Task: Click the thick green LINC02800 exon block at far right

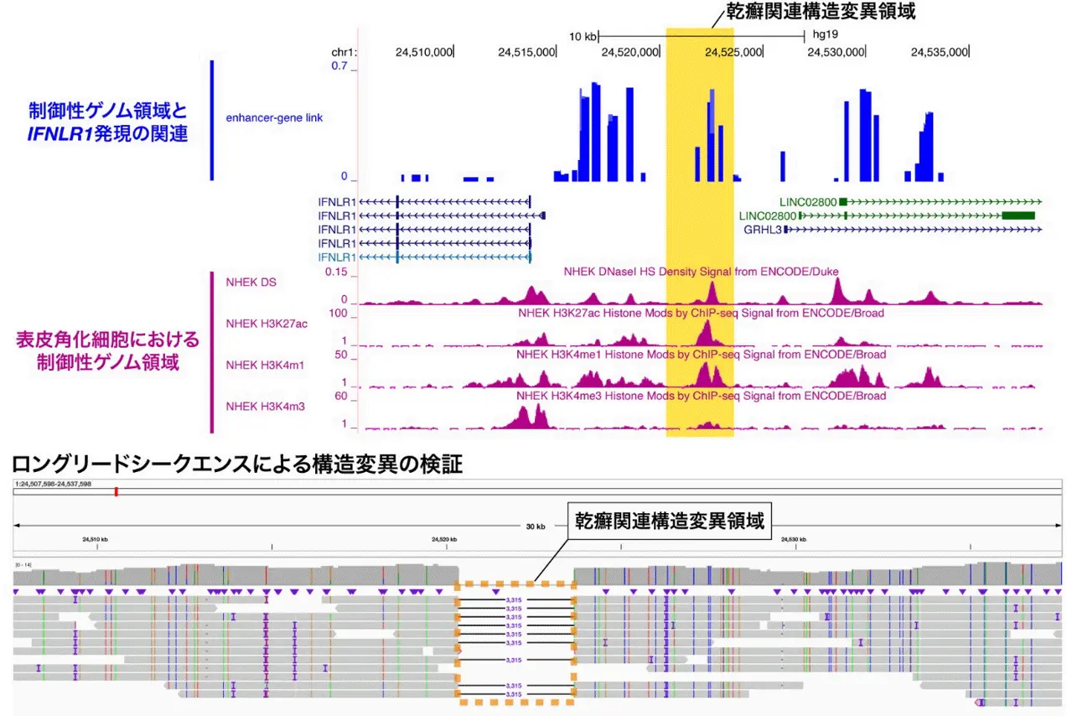Action: tap(1018, 215)
